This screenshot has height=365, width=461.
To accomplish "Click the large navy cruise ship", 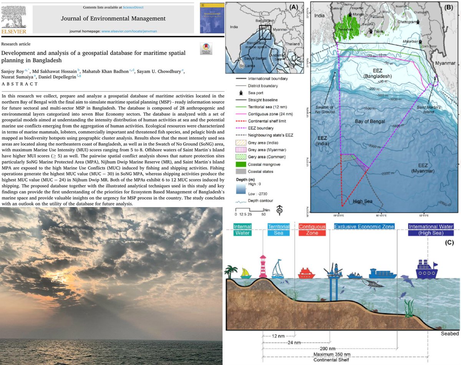I will point(426,269).
